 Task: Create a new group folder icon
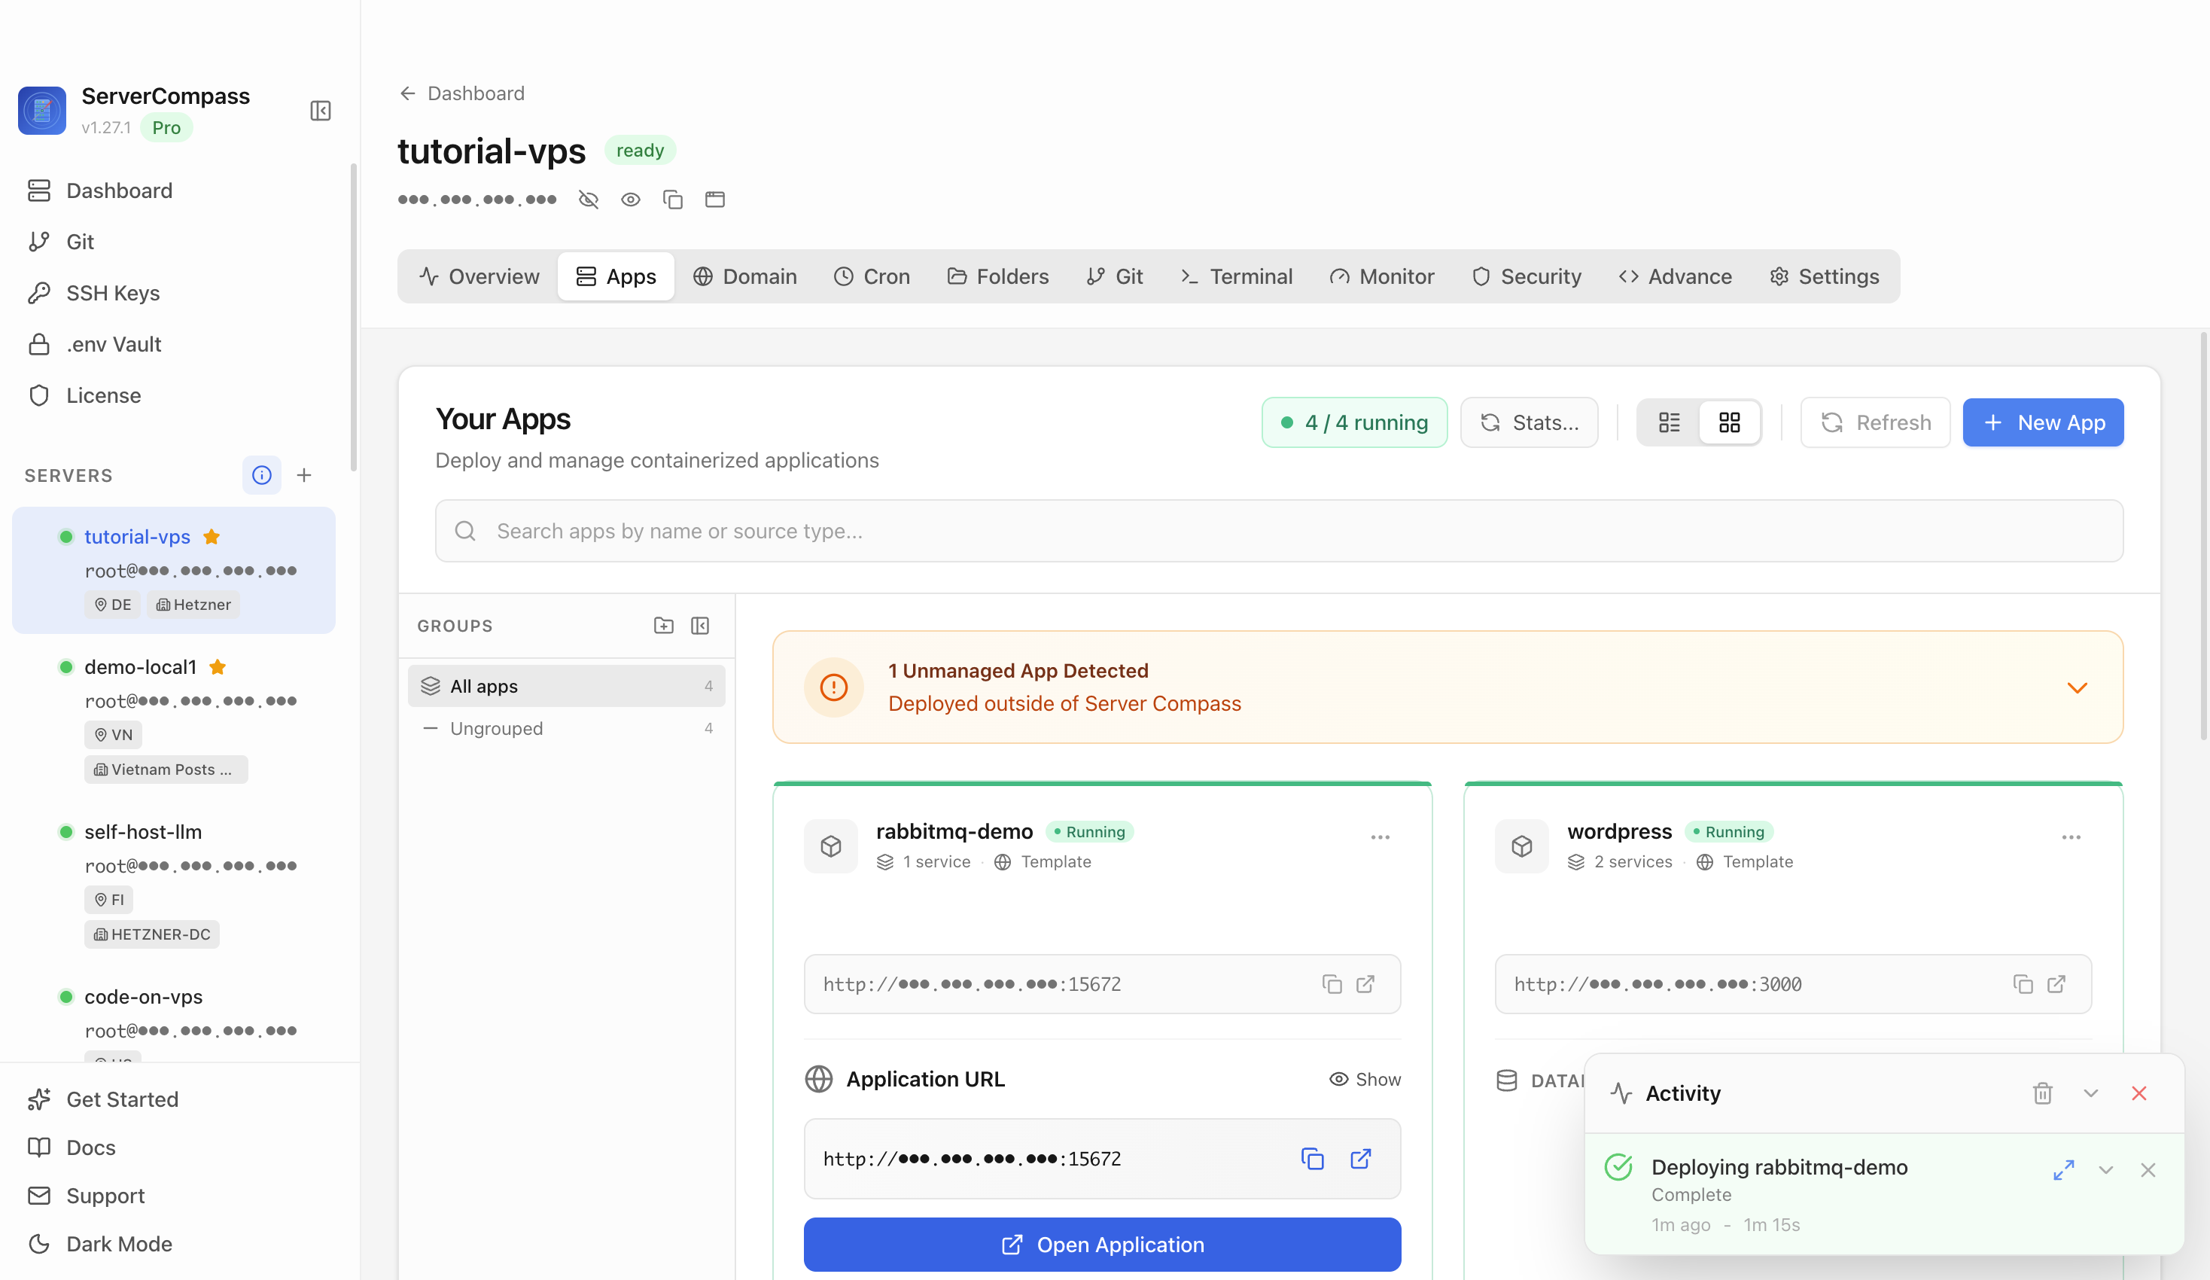tap(664, 626)
